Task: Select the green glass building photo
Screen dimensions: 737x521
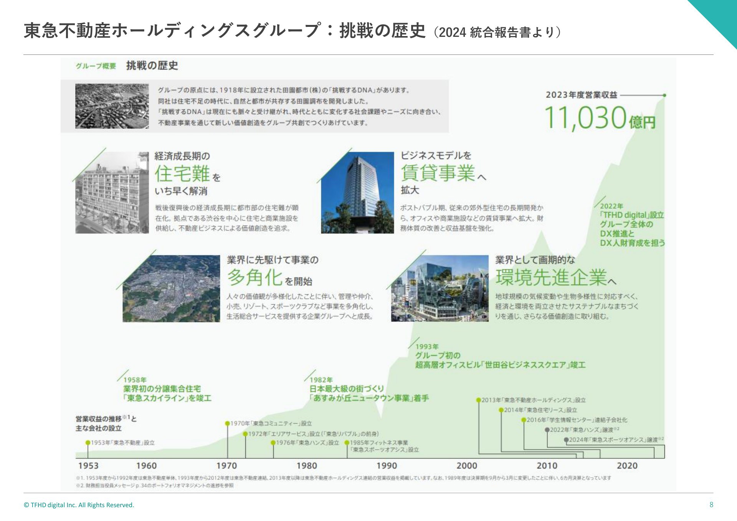Action: coord(440,288)
